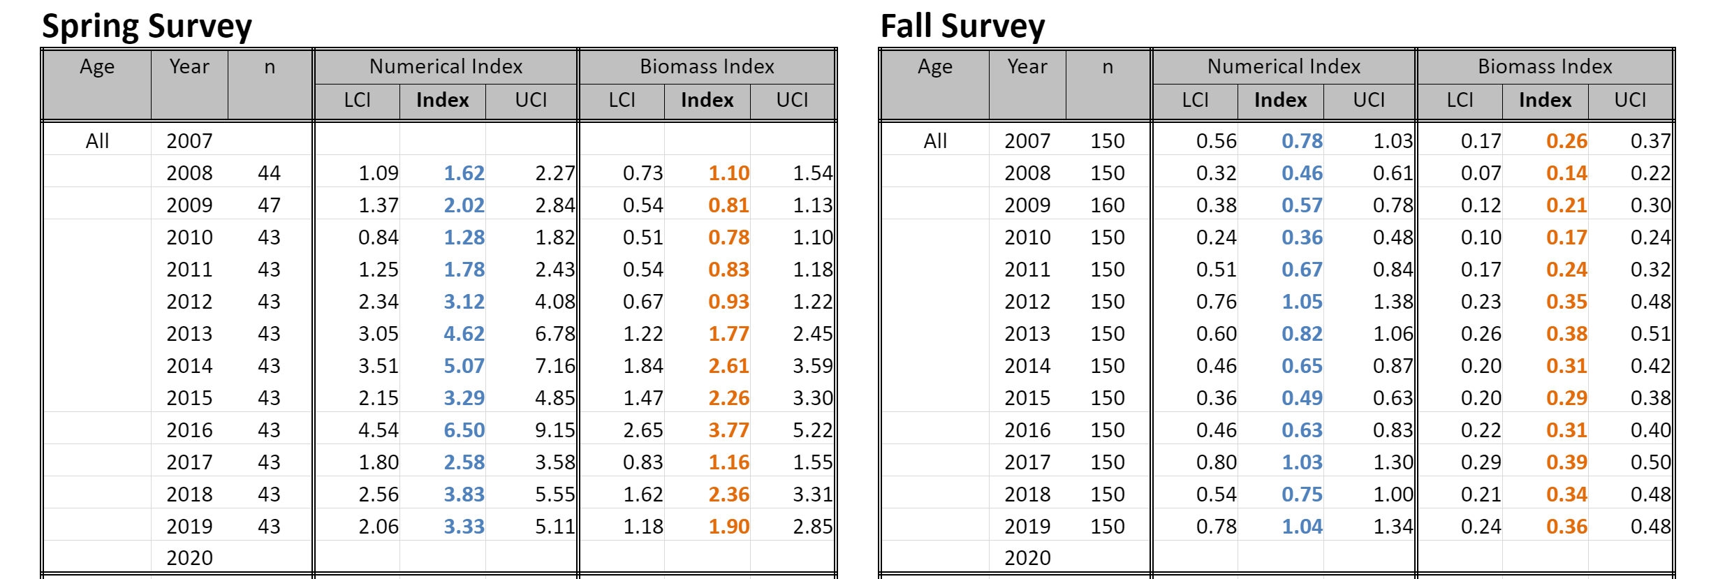Click the 2020 year cell in Spring Survey

(x=189, y=558)
